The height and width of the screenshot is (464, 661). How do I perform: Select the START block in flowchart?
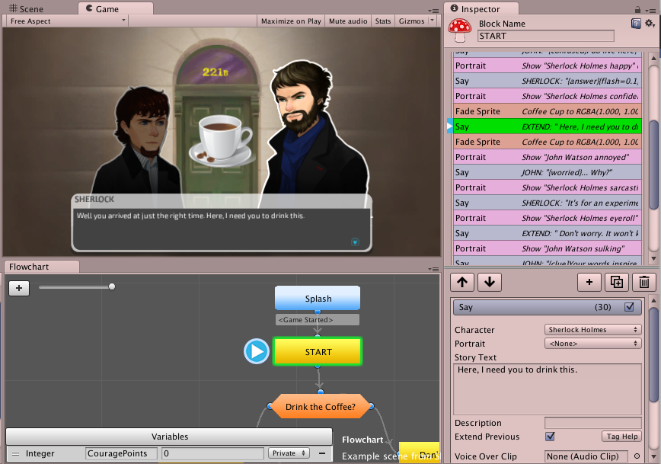318,351
